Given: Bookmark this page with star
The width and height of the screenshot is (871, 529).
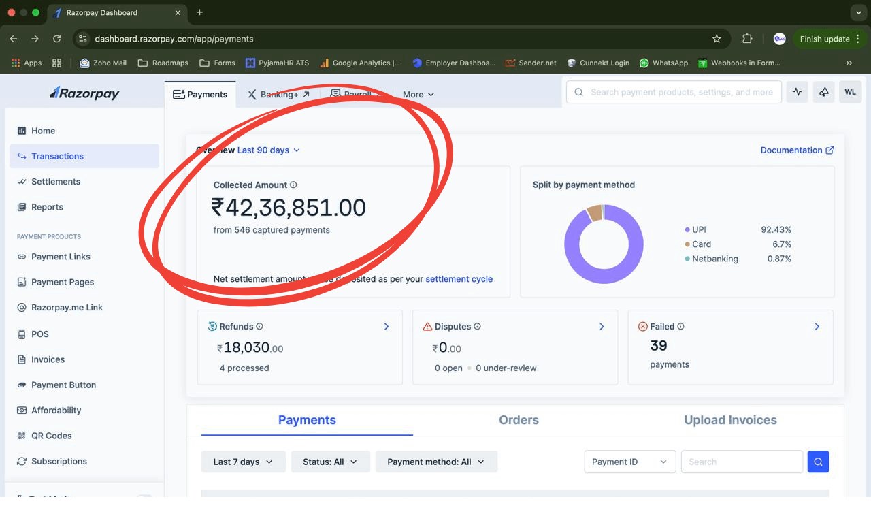Looking at the screenshot, I should pyautogui.click(x=717, y=39).
